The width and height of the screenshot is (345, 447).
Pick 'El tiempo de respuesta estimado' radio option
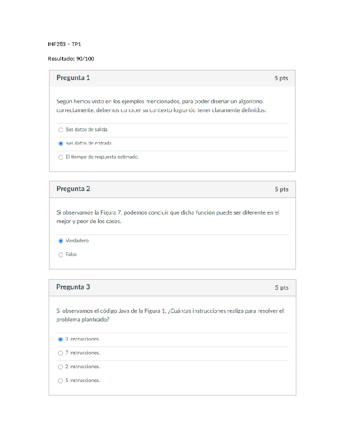click(61, 157)
